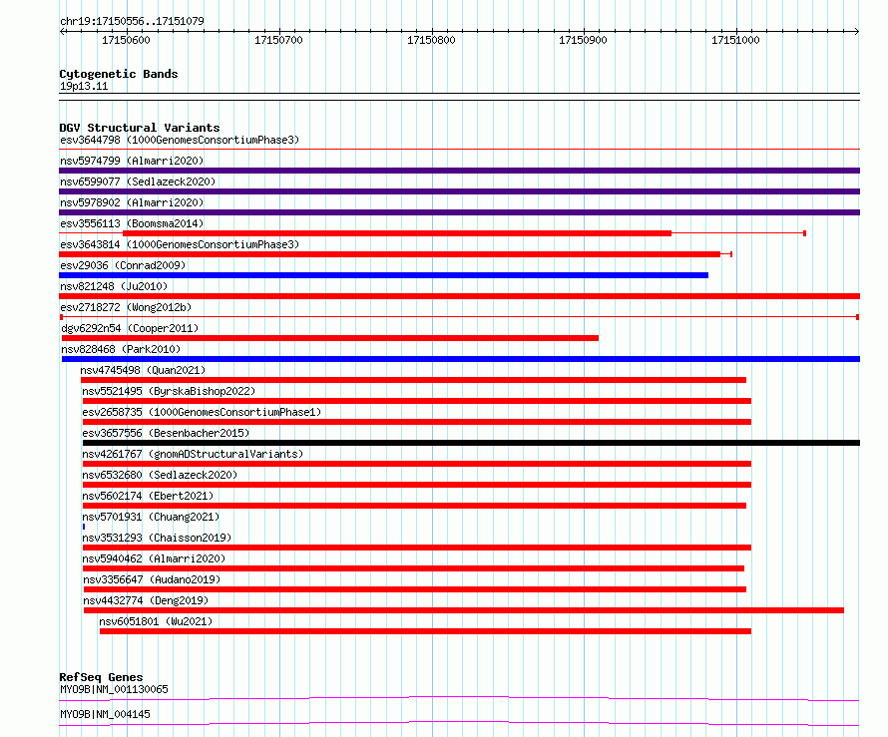The image size is (888, 737).
Task: Click the esv3644798 thin red line
Action: point(459,150)
